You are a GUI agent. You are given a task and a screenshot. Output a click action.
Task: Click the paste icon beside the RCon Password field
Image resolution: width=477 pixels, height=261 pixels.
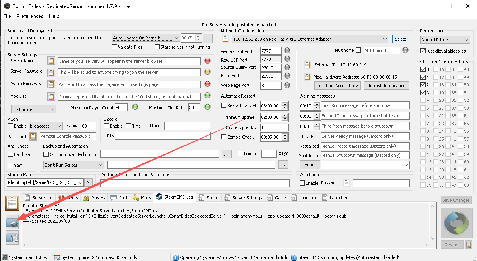(34, 136)
